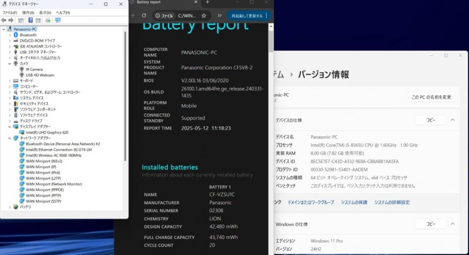469x255 pixels.
Task: Bookmark this page with the star icon
Action: tap(204, 15)
